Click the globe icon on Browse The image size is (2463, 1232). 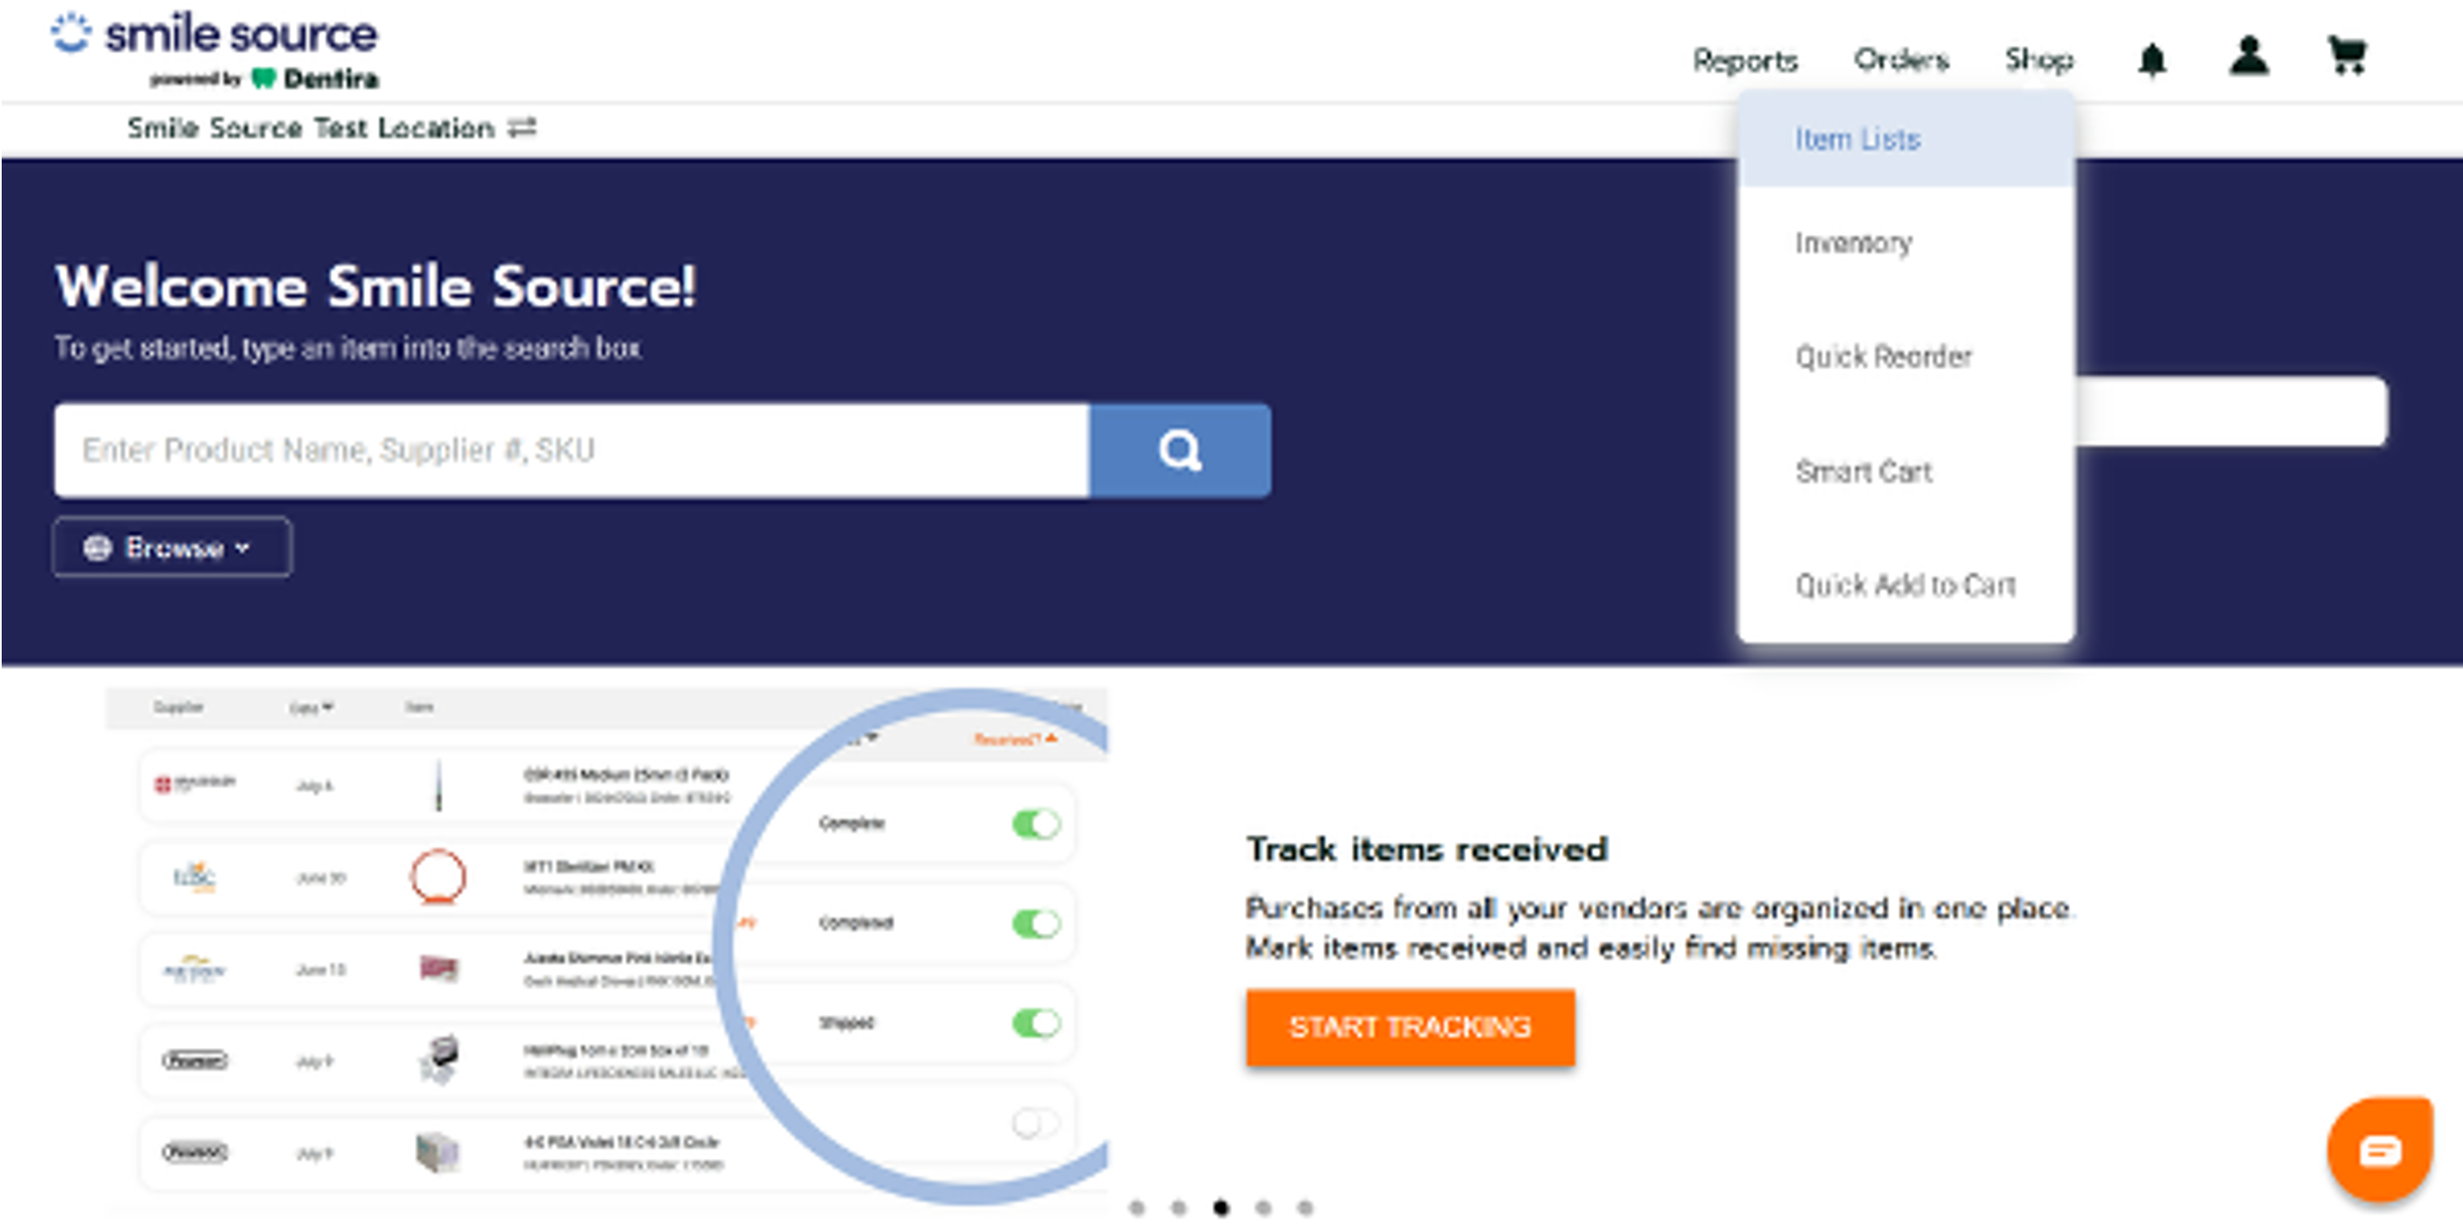97,548
